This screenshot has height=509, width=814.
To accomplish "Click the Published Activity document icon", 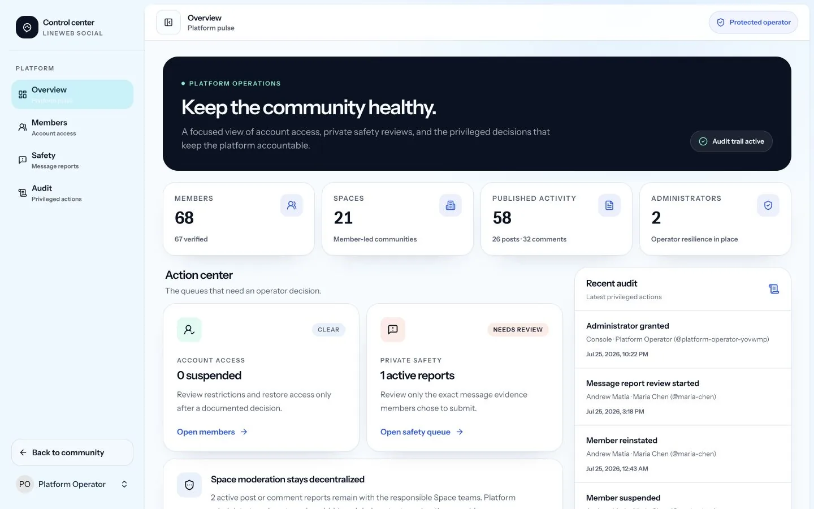I will [609, 205].
